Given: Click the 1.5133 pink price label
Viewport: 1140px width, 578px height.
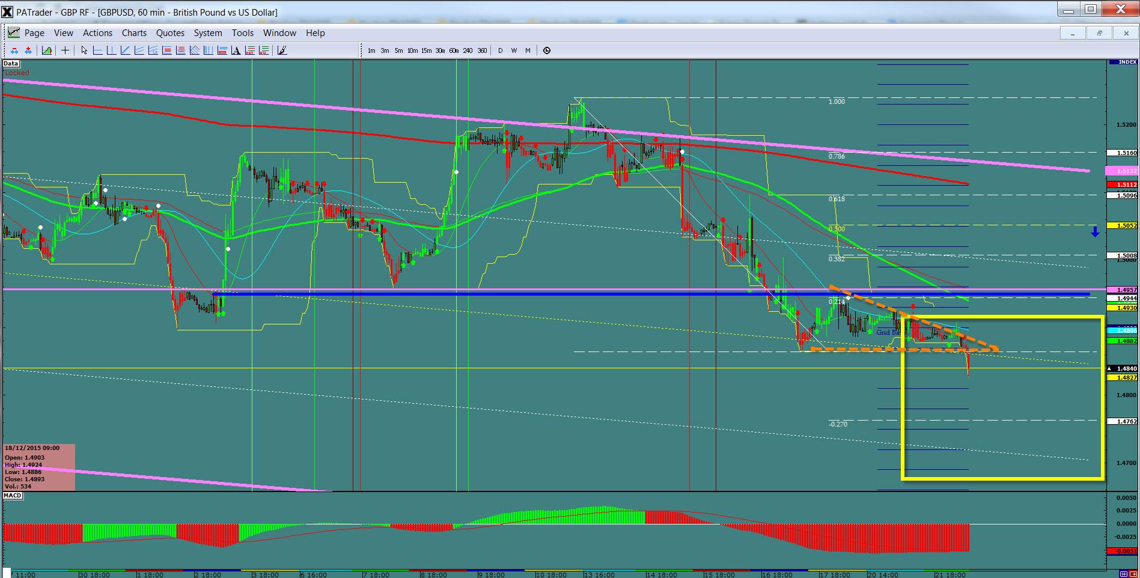Looking at the screenshot, I should 1123,171.
